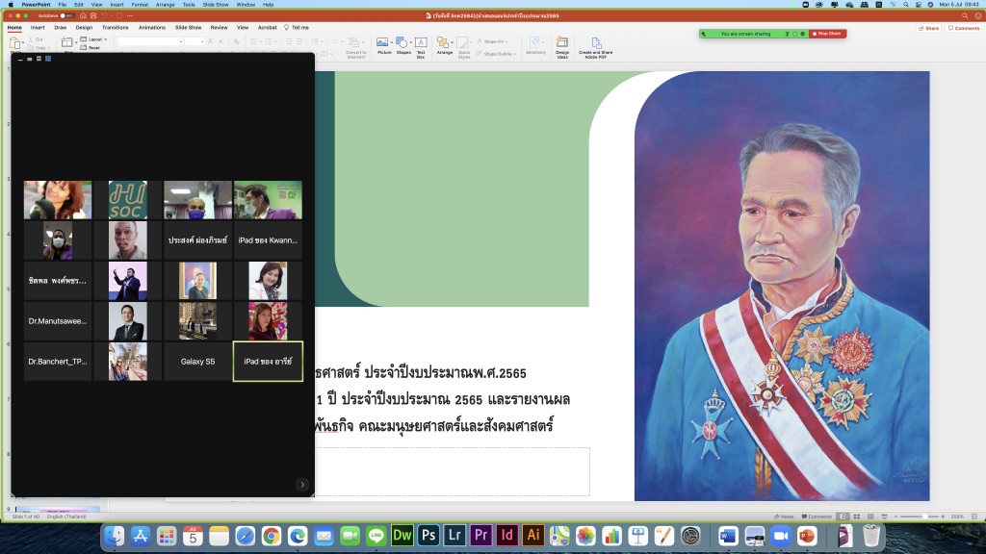Toggle Comments pane in status bar

(817, 516)
